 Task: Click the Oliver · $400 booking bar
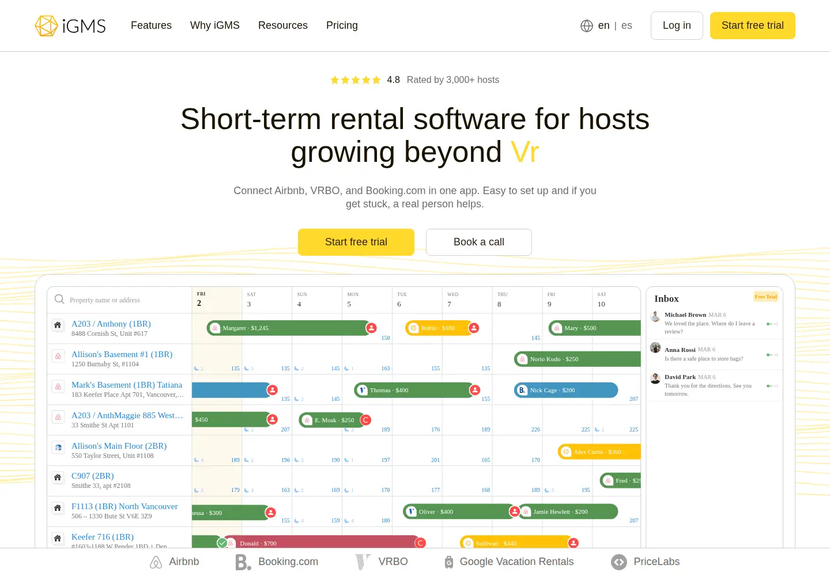click(x=459, y=511)
